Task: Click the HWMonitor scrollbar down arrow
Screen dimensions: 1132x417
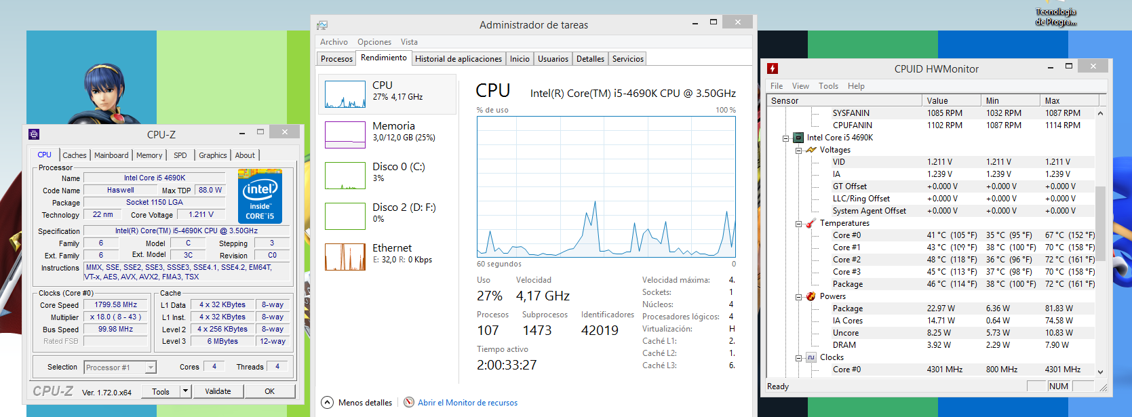Action: (1100, 372)
